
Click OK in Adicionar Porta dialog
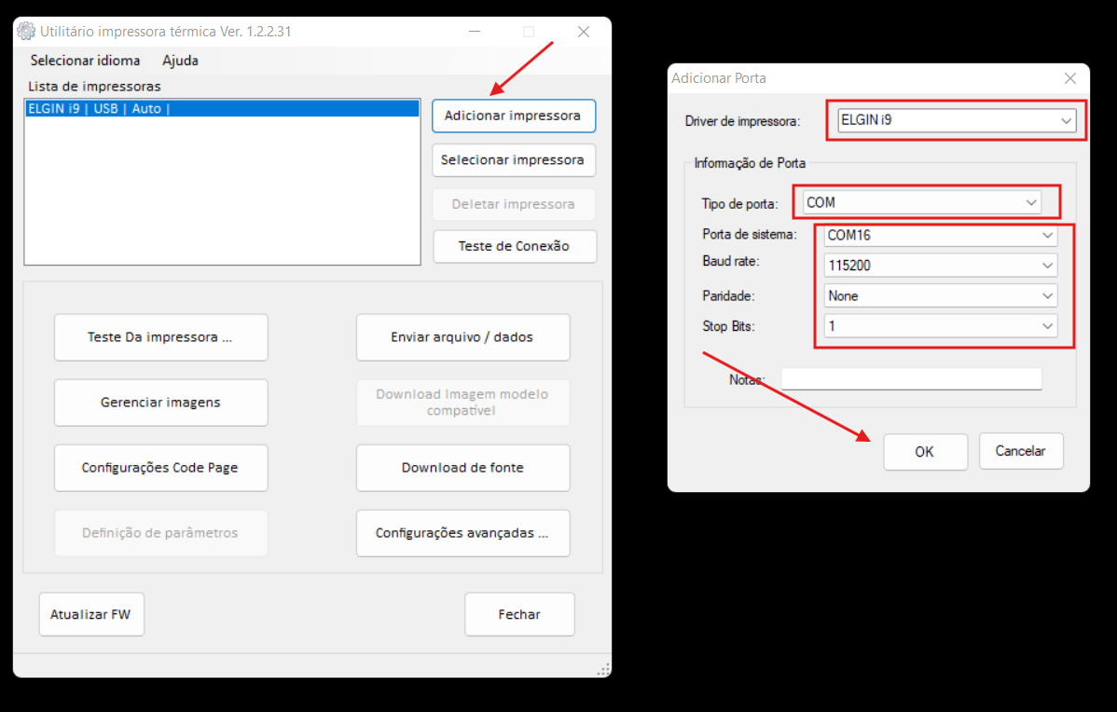tap(925, 451)
